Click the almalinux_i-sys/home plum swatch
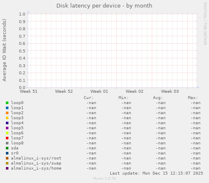The height and width of the screenshot is (183, 209). point(7,168)
